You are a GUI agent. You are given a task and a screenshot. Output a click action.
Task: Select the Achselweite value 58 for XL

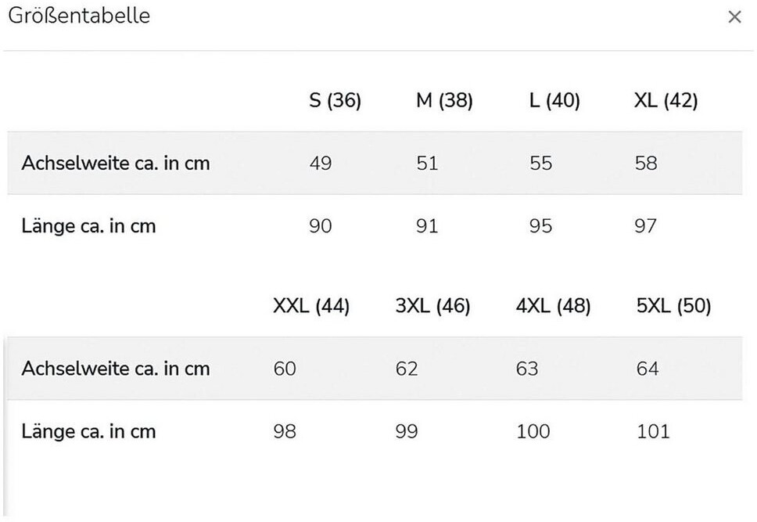pyautogui.click(x=646, y=164)
